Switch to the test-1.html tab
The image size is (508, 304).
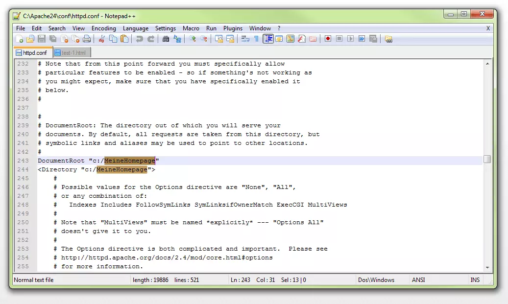click(x=72, y=52)
